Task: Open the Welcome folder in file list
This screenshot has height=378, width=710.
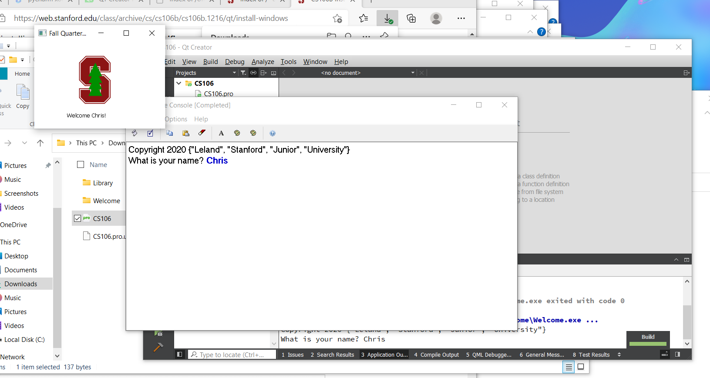Action: (106, 201)
